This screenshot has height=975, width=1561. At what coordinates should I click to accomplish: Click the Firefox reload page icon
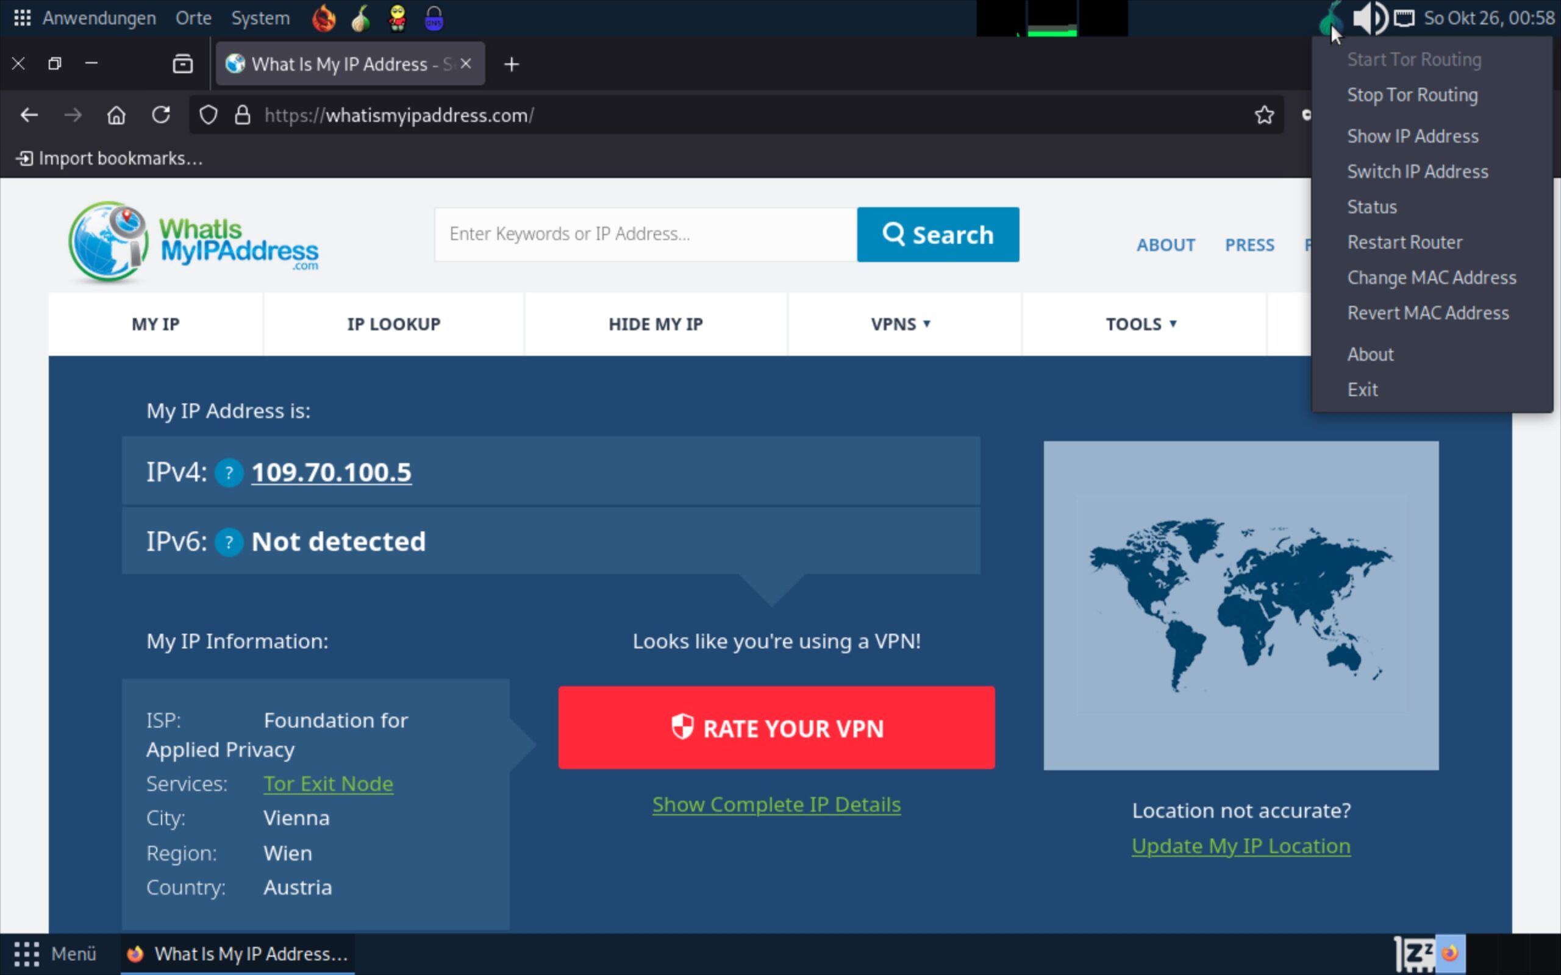coord(160,115)
